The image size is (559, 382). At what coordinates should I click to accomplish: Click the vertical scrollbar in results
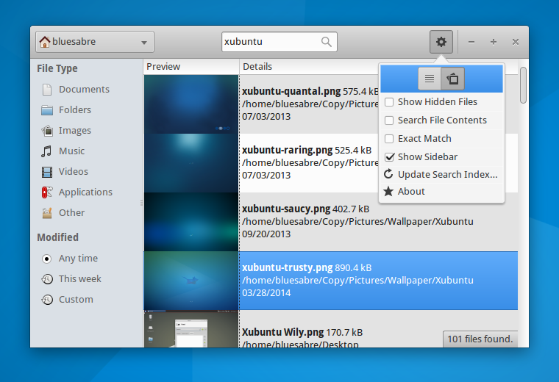pyautogui.click(x=523, y=85)
